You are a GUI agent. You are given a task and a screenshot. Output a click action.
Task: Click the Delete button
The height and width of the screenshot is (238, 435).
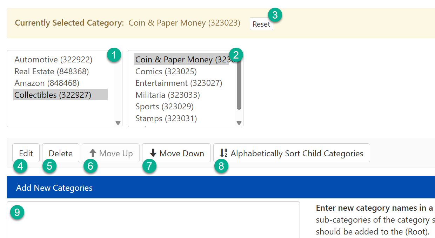(x=60, y=153)
